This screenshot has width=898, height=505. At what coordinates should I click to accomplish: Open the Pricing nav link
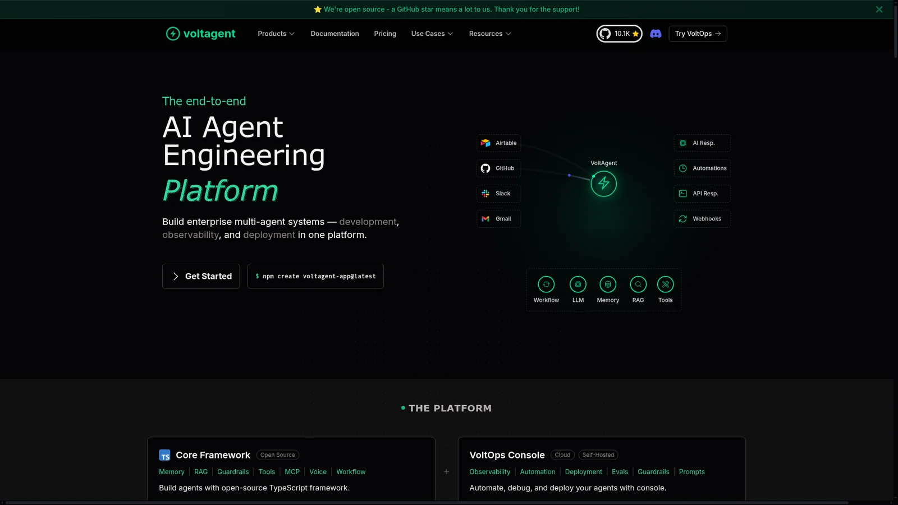pyautogui.click(x=385, y=34)
